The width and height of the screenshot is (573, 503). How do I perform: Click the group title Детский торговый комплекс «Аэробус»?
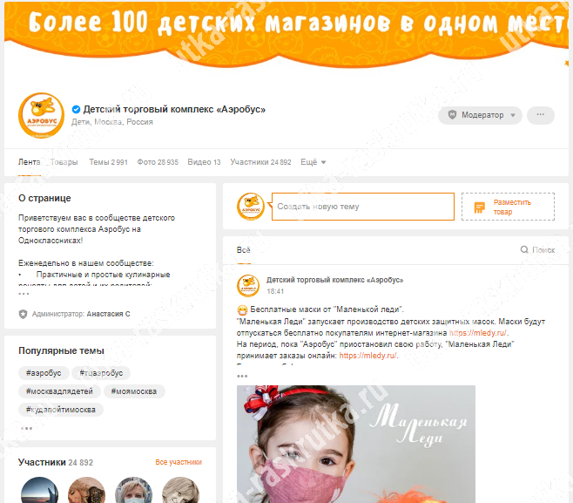pos(174,109)
